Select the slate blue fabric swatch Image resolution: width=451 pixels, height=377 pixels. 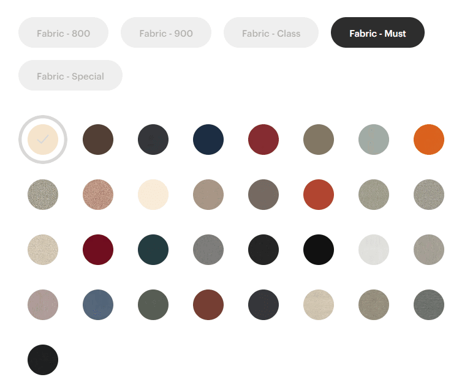pos(98,305)
